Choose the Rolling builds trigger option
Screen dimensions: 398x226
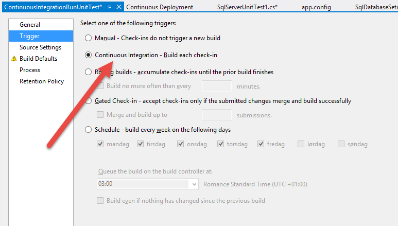(x=89, y=72)
